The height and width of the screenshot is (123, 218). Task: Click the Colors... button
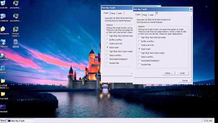(x=169, y=73)
